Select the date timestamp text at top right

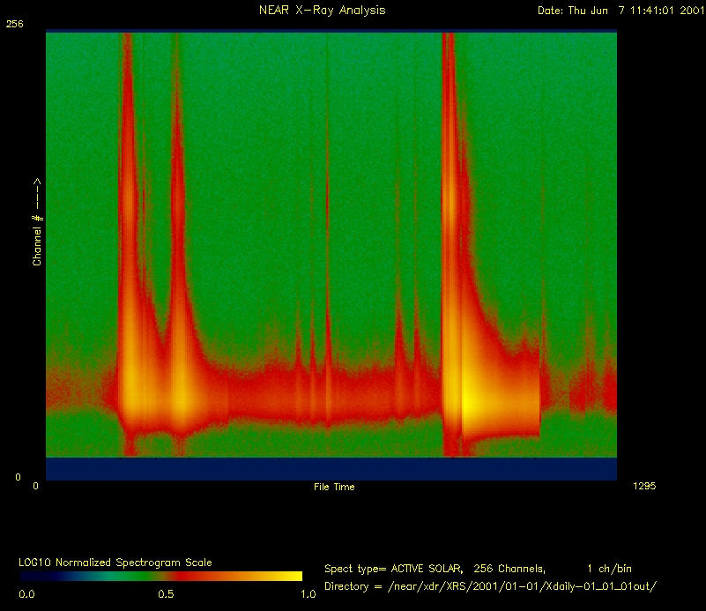pyautogui.click(x=620, y=11)
